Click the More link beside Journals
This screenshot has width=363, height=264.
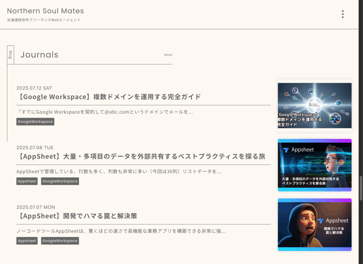click(x=168, y=55)
